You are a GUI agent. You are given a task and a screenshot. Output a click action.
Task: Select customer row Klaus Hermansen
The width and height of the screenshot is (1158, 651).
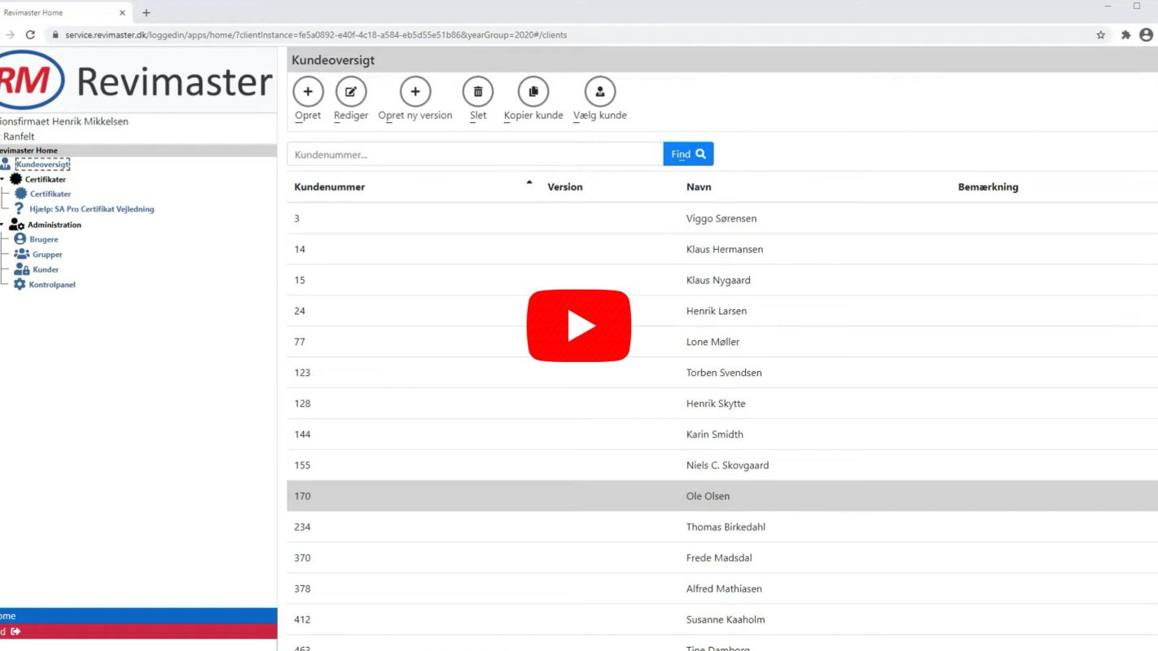(722, 250)
